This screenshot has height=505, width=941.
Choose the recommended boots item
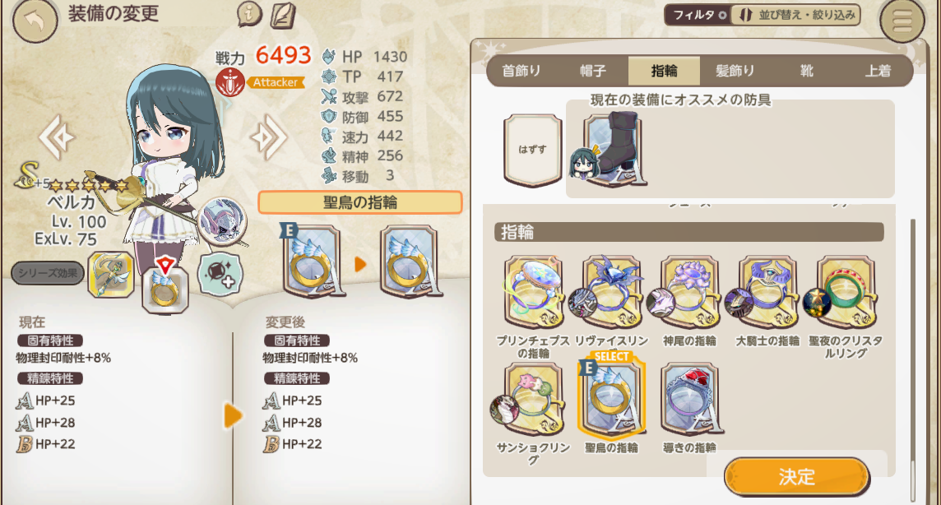611,150
